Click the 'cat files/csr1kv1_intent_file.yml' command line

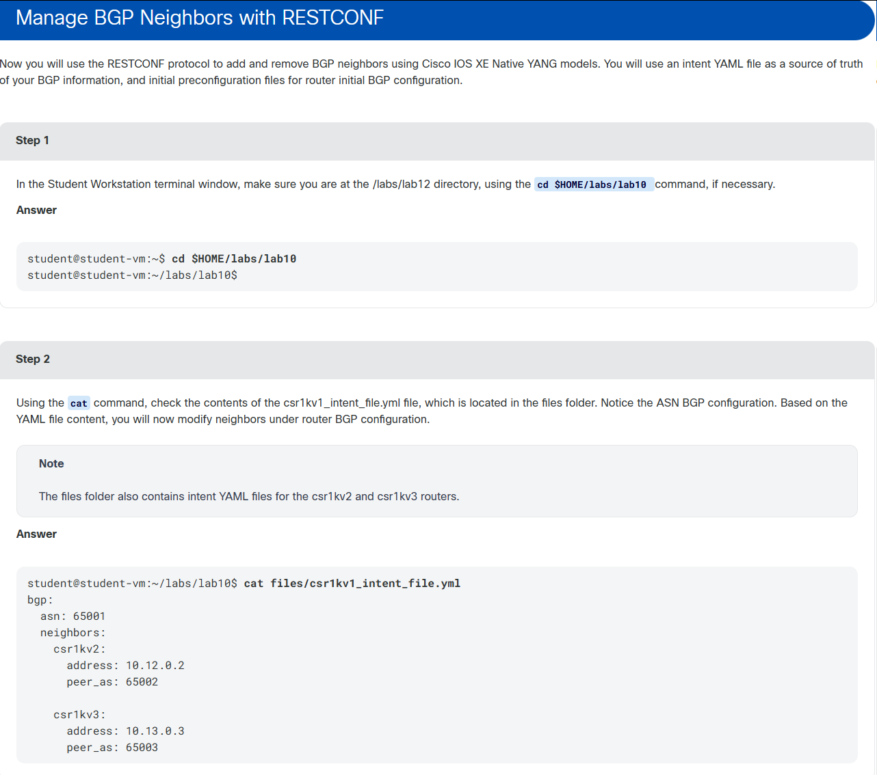[244, 584]
